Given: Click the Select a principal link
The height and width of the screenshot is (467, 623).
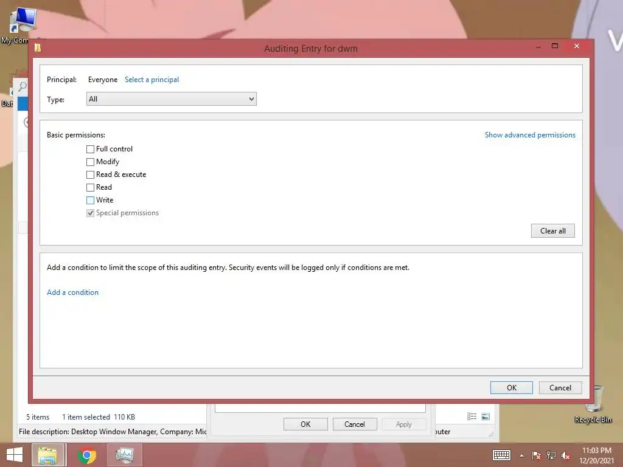Looking at the screenshot, I should pyautogui.click(x=151, y=80).
